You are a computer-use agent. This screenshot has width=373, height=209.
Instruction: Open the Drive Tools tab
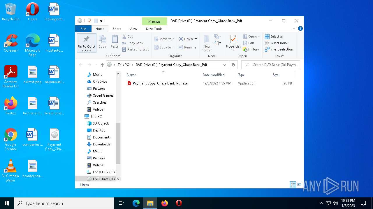click(x=154, y=29)
